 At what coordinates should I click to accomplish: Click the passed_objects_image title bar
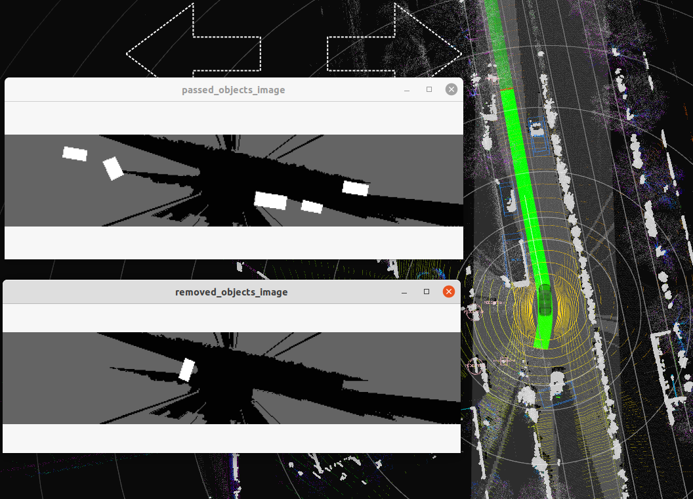[233, 89]
